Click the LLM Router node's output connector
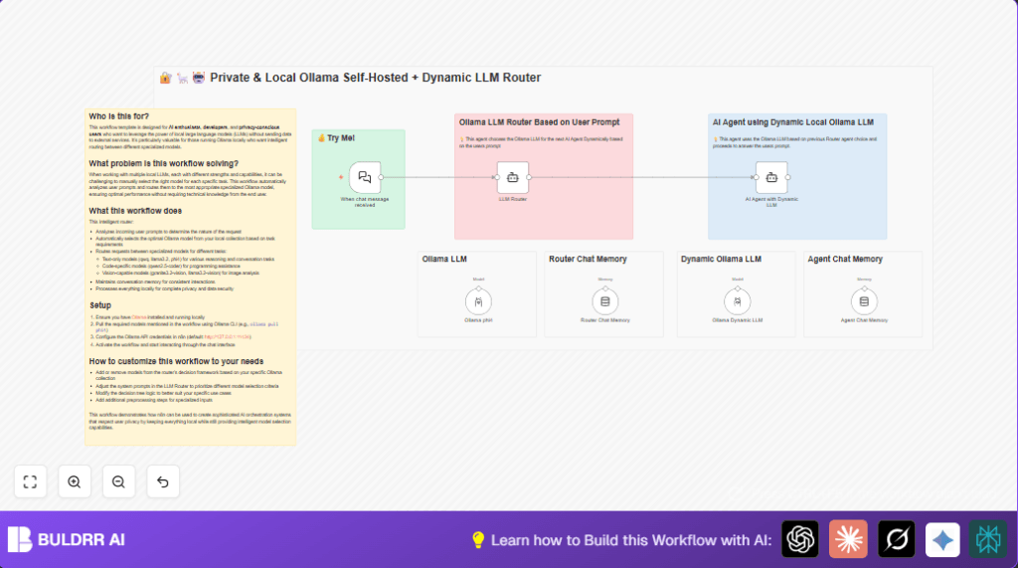Image resolution: width=1018 pixels, height=568 pixels. point(529,177)
